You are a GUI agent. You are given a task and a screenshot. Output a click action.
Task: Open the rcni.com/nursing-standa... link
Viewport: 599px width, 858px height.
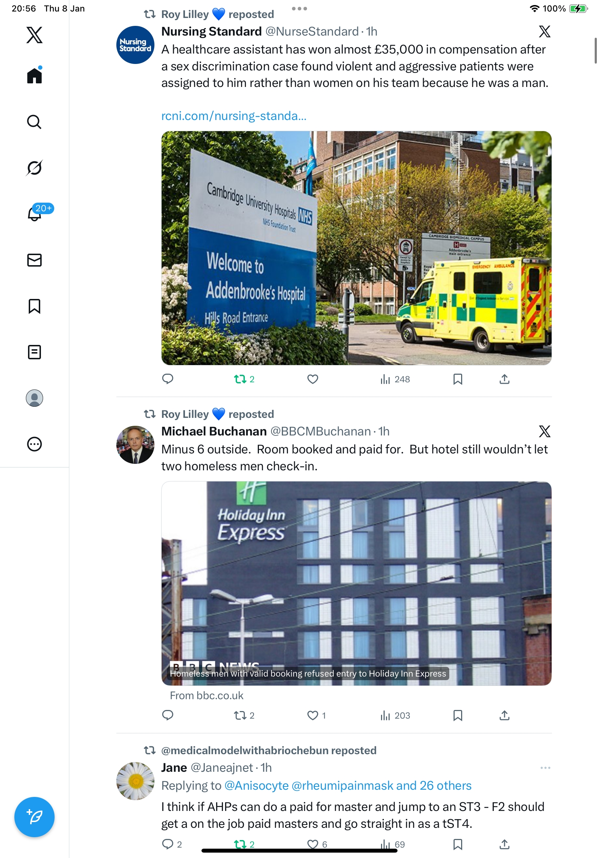coord(234,116)
